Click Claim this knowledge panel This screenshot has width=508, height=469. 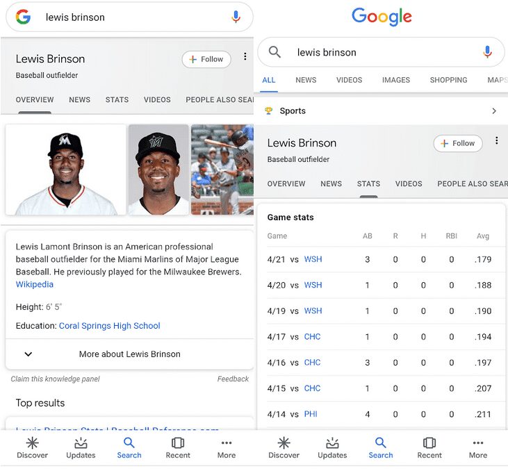(x=56, y=379)
